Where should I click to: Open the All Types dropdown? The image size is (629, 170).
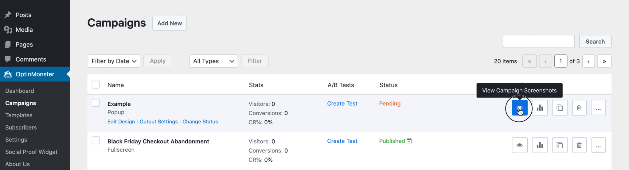(213, 61)
